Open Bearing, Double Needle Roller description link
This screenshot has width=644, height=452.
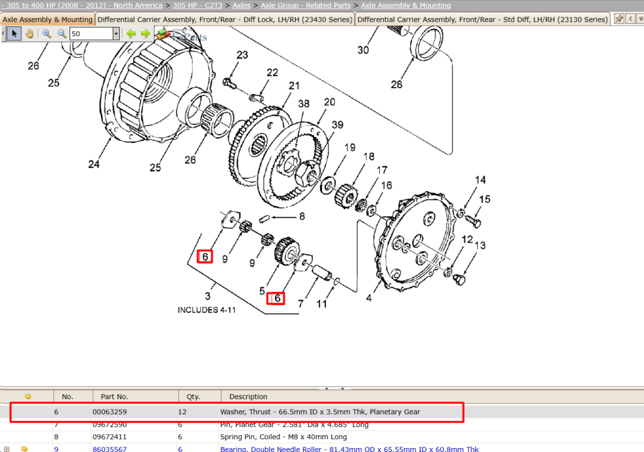pyautogui.click(x=350, y=449)
